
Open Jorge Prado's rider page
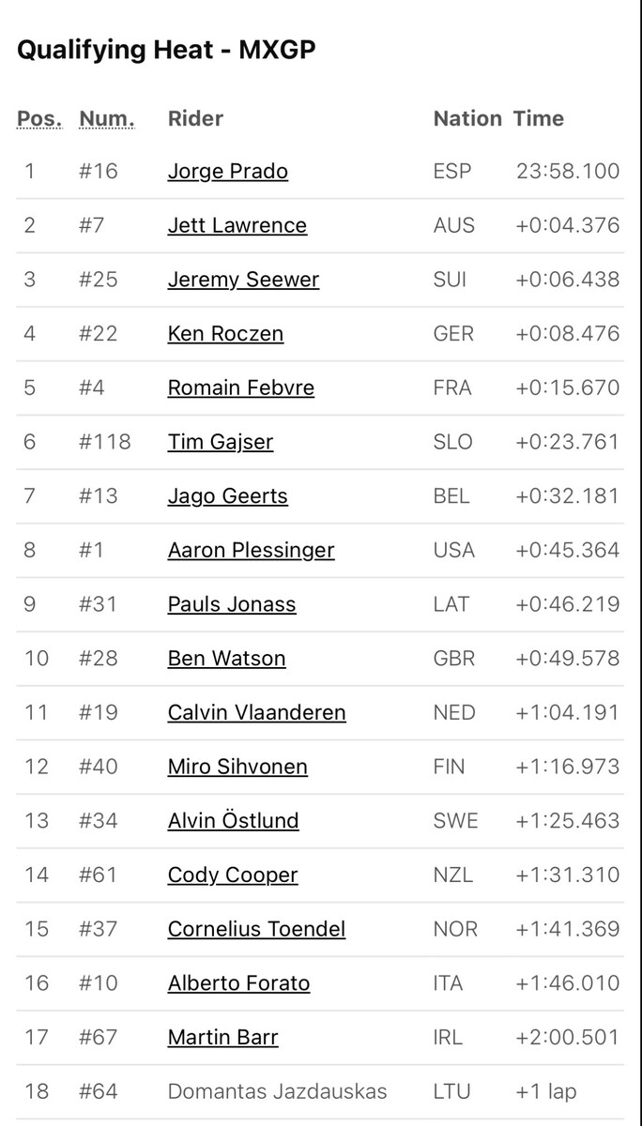(227, 171)
